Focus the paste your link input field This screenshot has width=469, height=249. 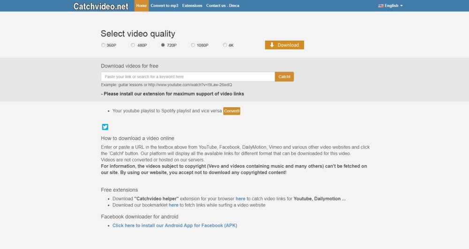(188, 77)
